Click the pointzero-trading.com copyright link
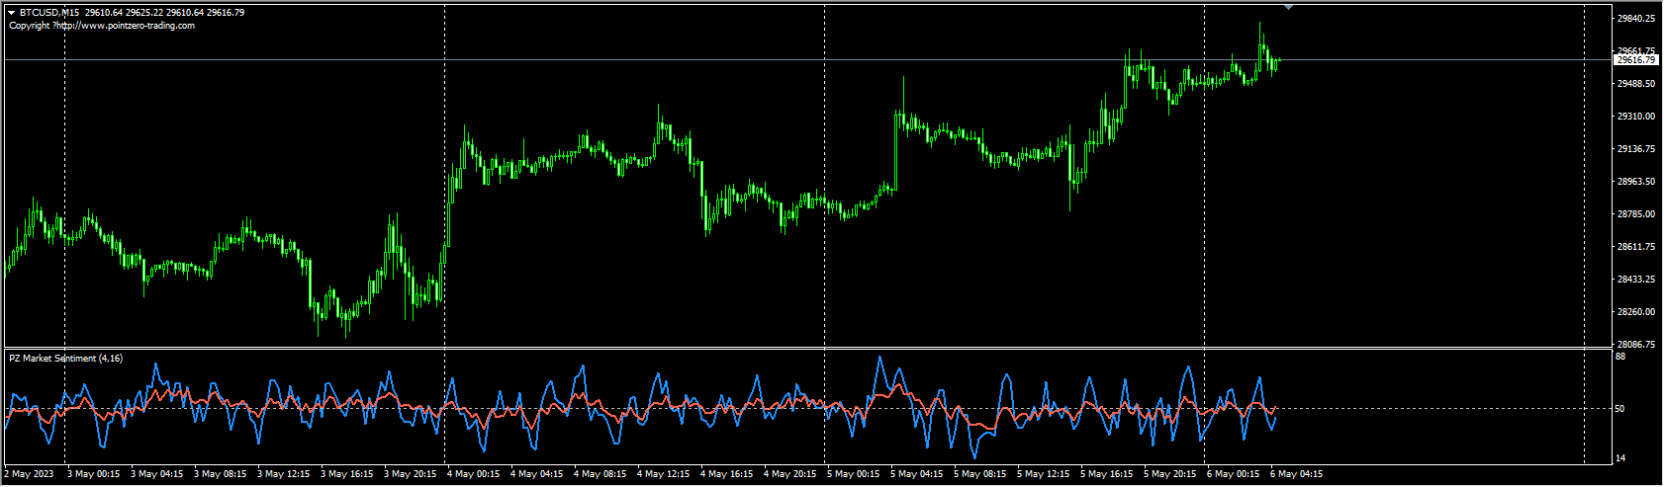1664x487 pixels. tap(102, 26)
